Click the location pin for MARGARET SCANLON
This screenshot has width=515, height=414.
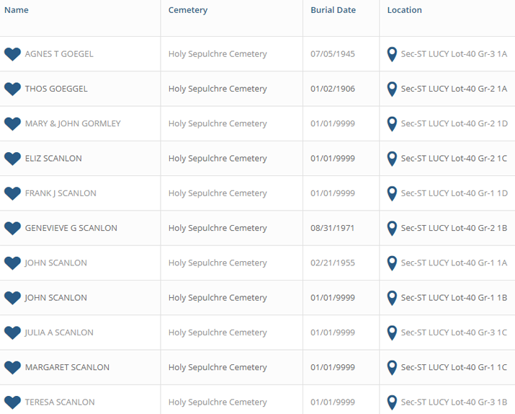pos(392,368)
